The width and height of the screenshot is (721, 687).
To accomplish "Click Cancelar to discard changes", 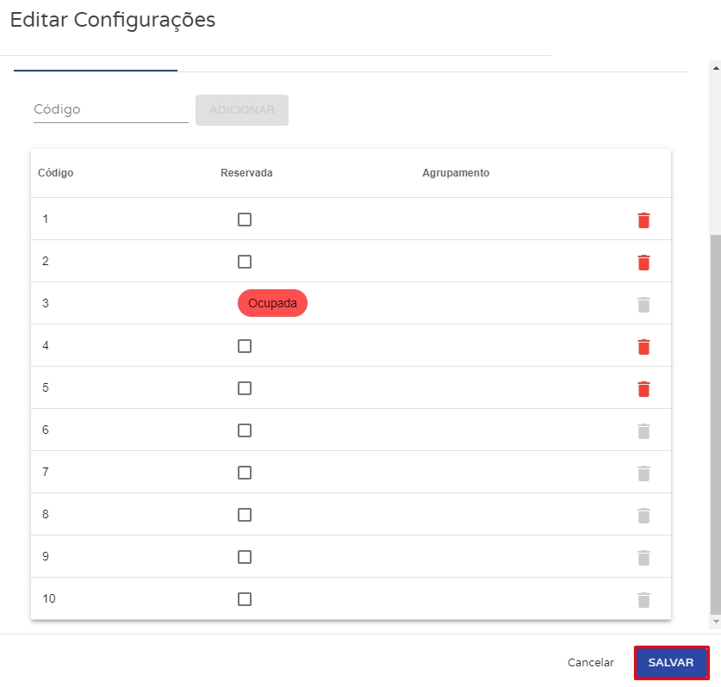I will click(x=591, y=663).
